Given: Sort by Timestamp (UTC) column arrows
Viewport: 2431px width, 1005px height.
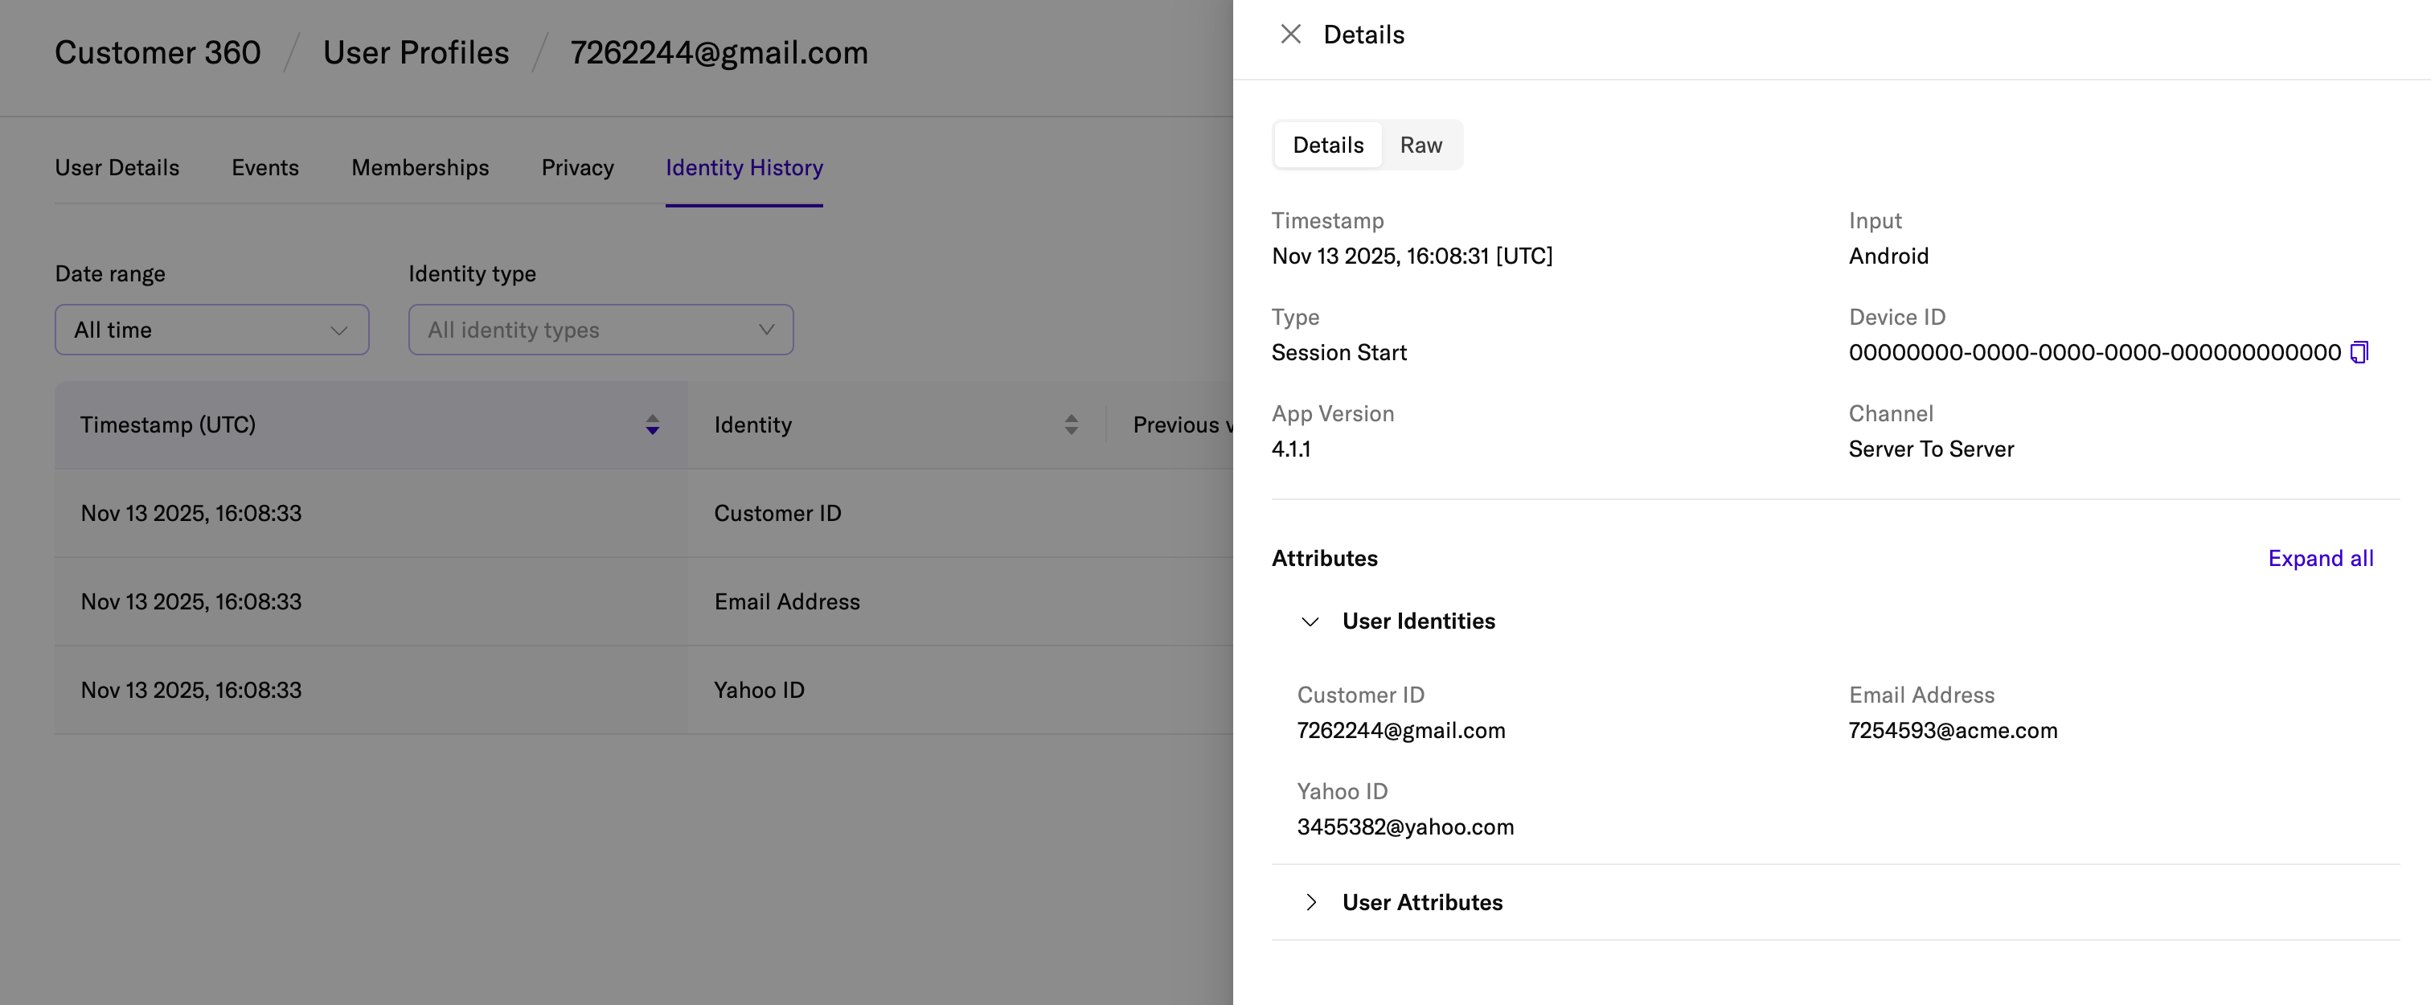Looking at the screenshot, I should 652,425.
